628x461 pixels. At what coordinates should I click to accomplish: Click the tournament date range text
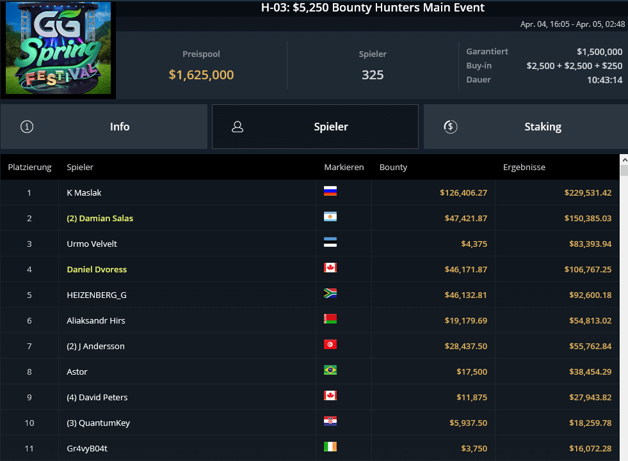pyautogui.click(x=572, y=24)
